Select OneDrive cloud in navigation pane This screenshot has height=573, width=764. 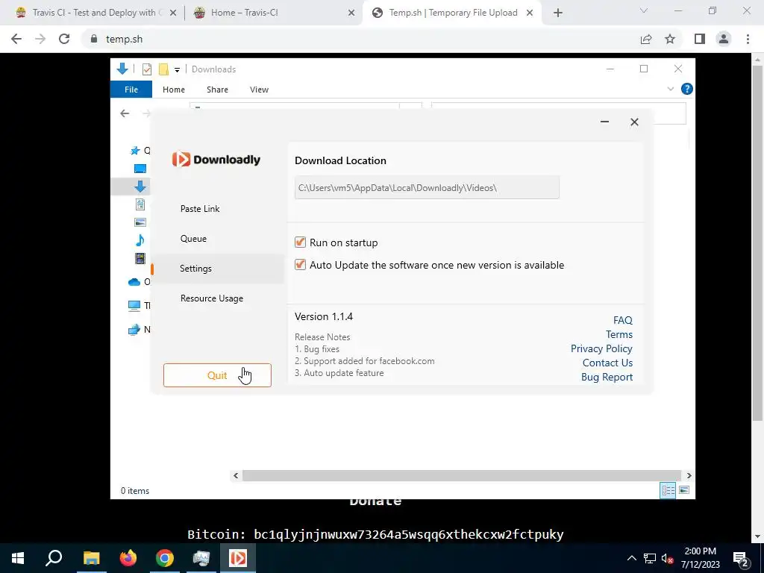134,281
